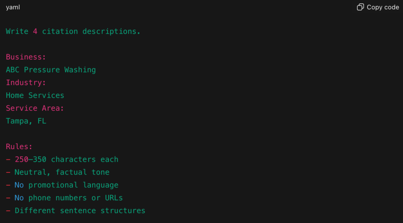Click the 'Home Services' value
The height and width of the screenshot is (223, 403).
(x=35, y=95)
